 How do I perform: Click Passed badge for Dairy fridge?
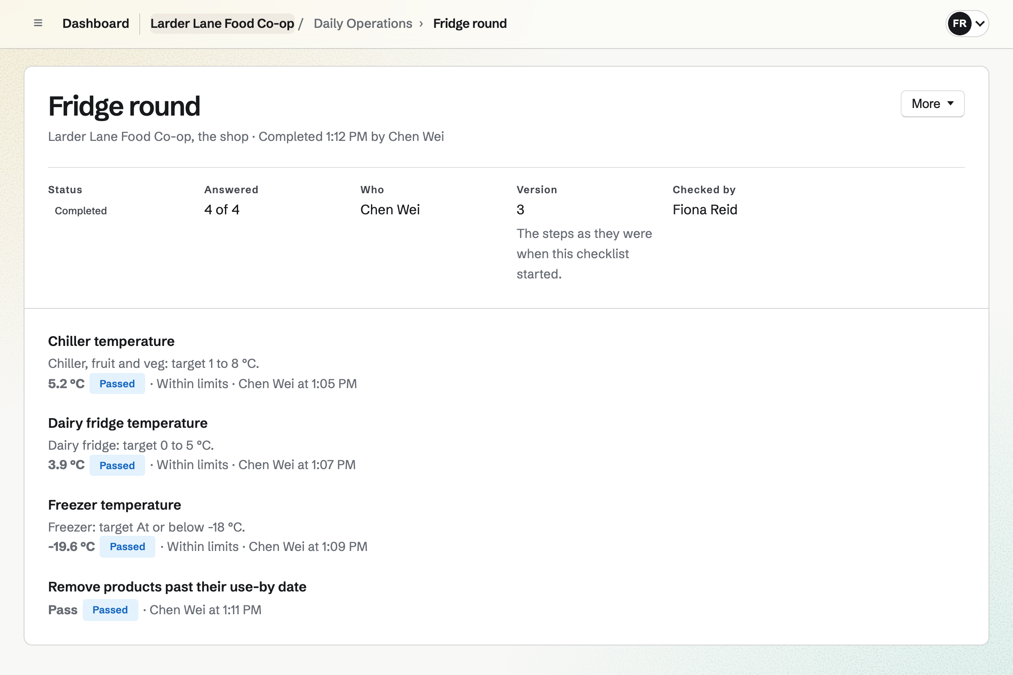pyautogui.click(x=117, y=465)
